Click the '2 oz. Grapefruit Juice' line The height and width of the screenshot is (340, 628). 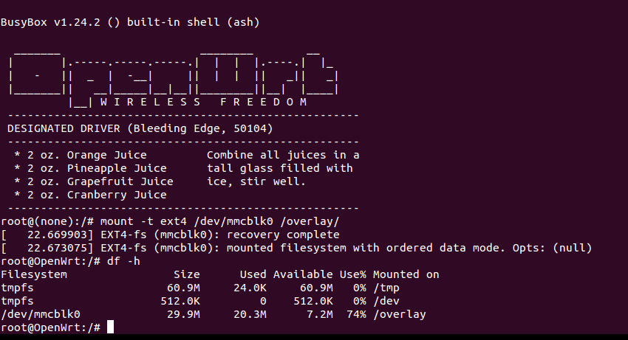tap(94, 181)
